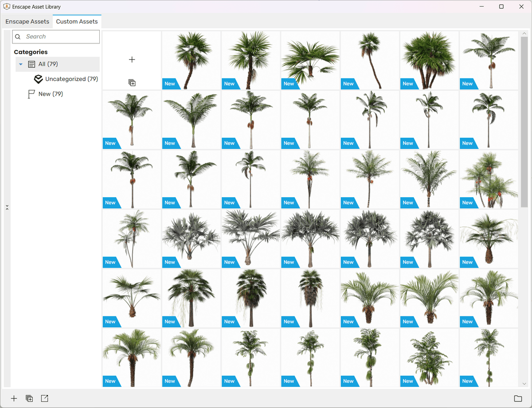Screen dimensions: 532x408
Task: Click the list icon beside All (79)
Action: (31, 64)
